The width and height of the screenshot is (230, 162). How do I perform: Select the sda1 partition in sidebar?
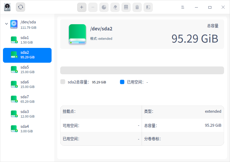point(27,40)
